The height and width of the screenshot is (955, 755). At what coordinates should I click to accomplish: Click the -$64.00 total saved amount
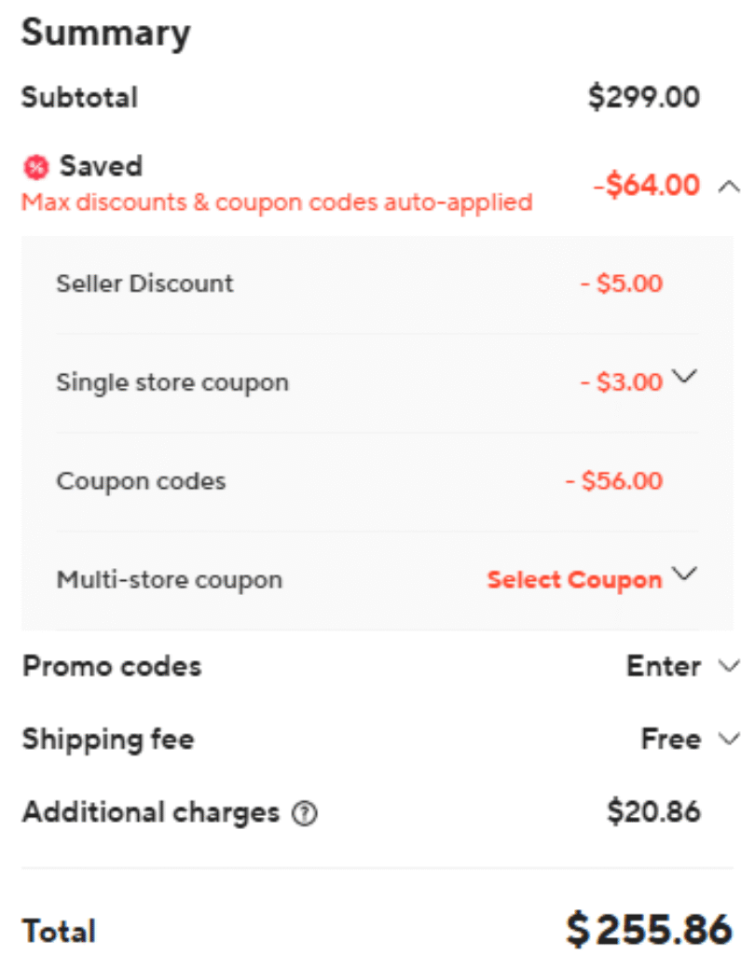click(646, 185)
